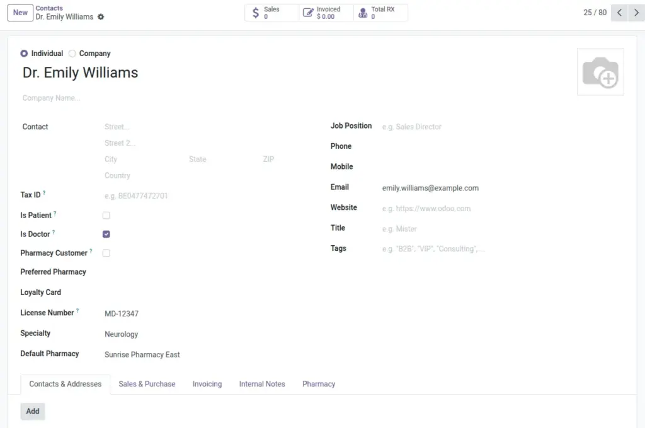Viewport: 645px width, 428px height.
Task: Click the Website input field
Action: 502,209
